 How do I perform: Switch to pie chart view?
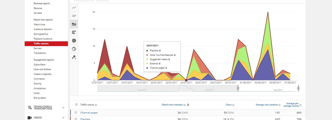(x=74, y=41)
